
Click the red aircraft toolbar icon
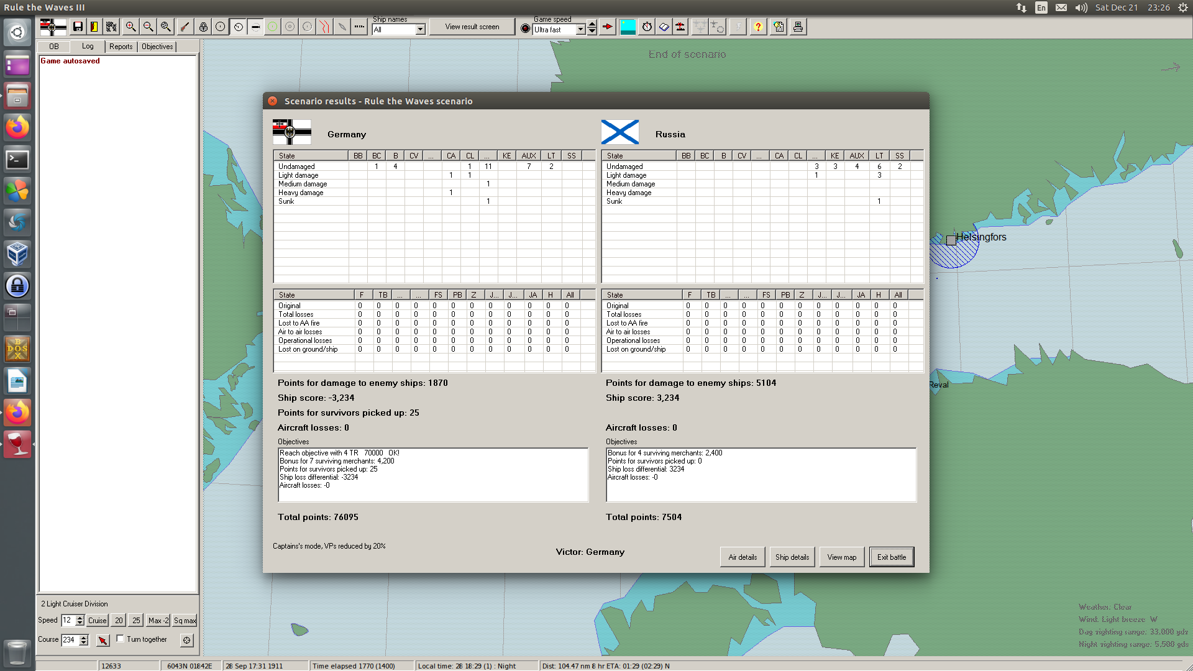[681, 27]
